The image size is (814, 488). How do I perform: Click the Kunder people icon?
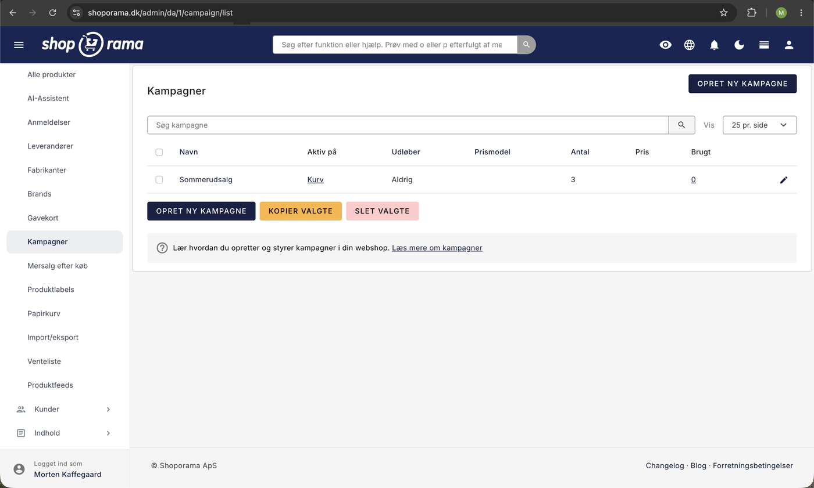[x=21, y=409]
